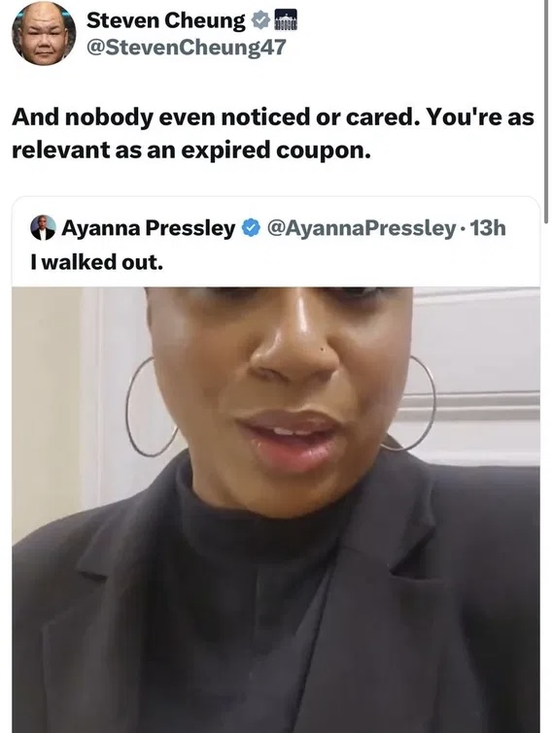Click the word "relevant" in the post text
Image resolution: width=552 pixels, height=733 pixels.
pyautogui.click(x=60, y=150)
